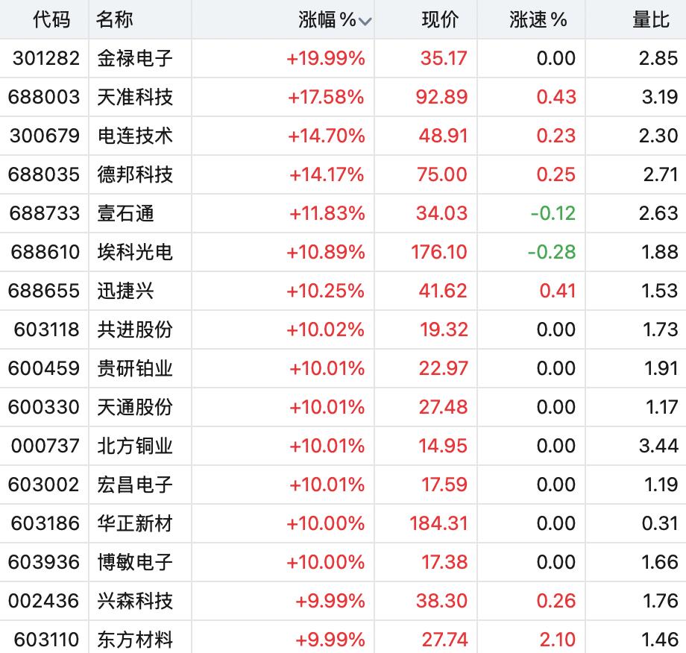Click the +19.99% change value

pyautogui.click(x=326, y=58)
